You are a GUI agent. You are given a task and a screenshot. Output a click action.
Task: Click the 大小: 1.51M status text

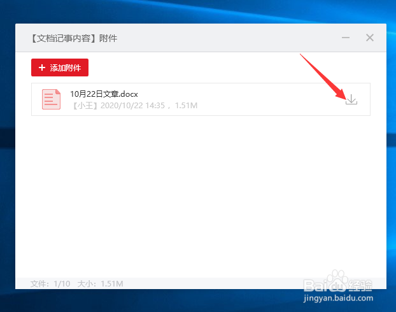tap(100, 284)
